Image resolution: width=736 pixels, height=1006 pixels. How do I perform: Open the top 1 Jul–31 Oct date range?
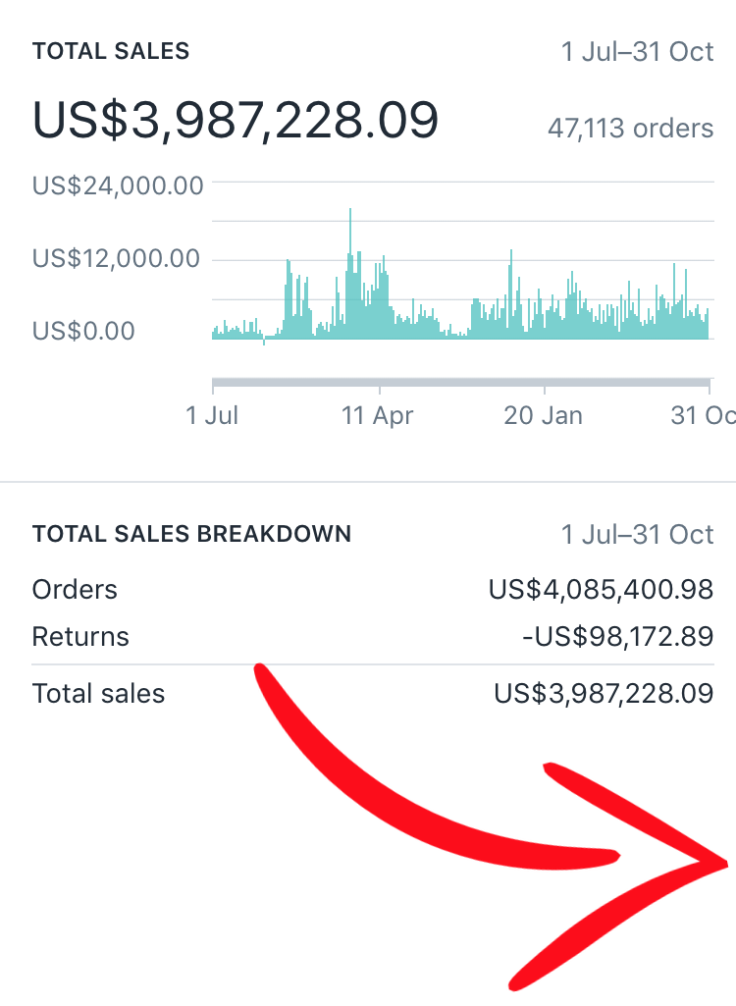tap(637, 51)
